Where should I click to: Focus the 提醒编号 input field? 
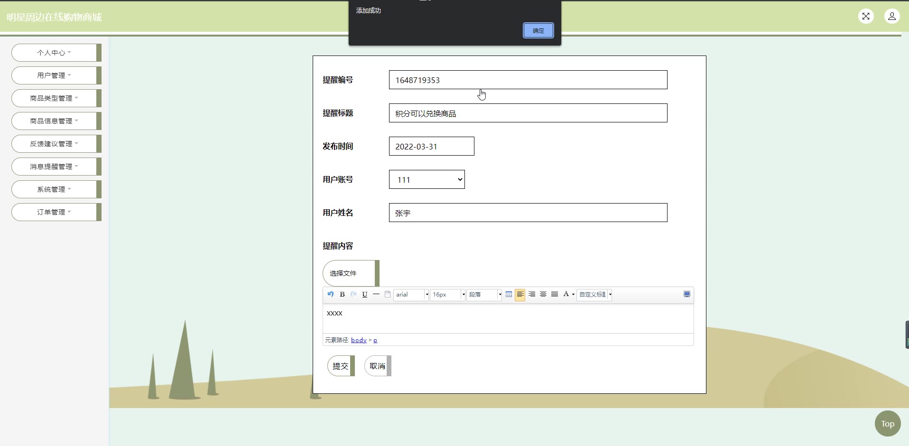(x=528, y=80)
